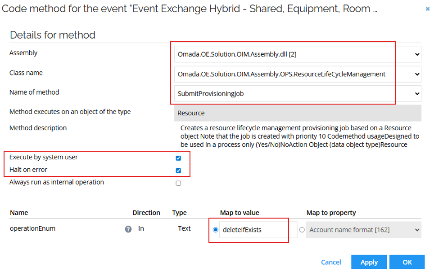
Task: Enable 'Always run as internal operation'
Action: pos(178,183)
